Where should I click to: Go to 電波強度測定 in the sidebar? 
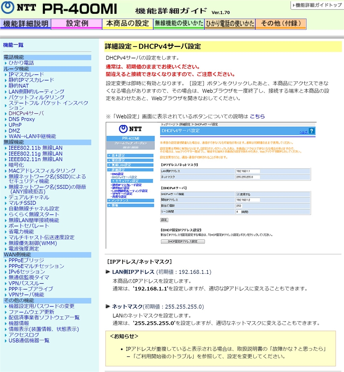24,248
